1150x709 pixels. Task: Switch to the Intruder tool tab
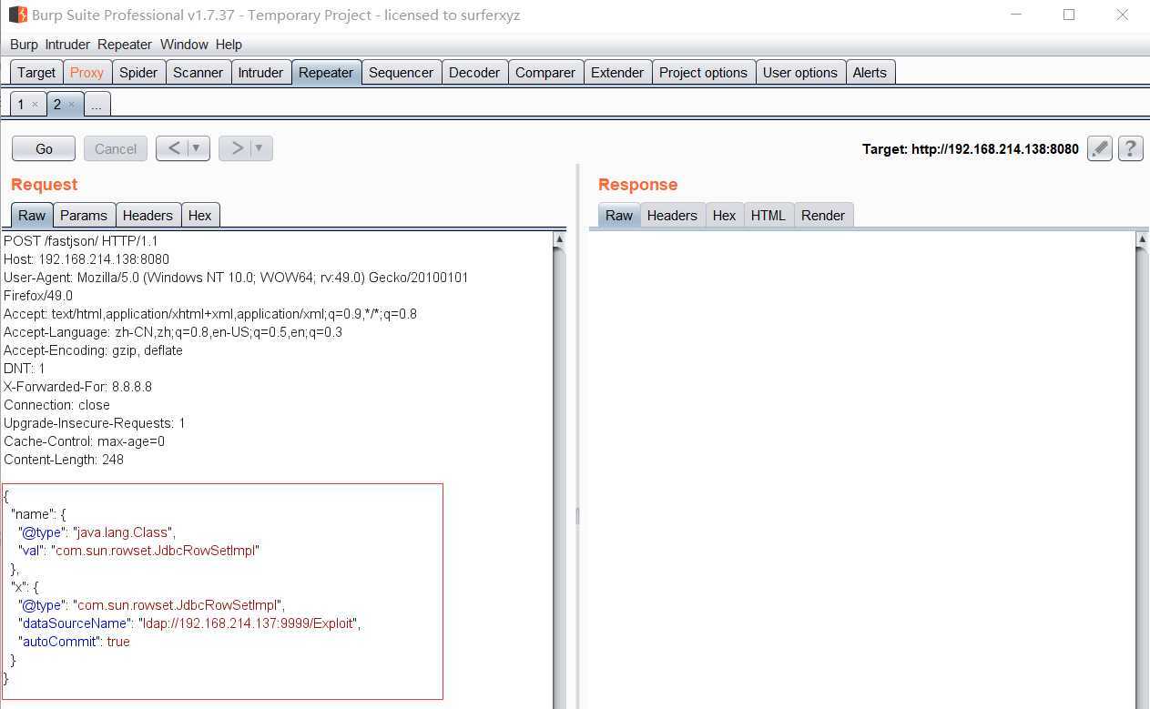pos(260,73)
